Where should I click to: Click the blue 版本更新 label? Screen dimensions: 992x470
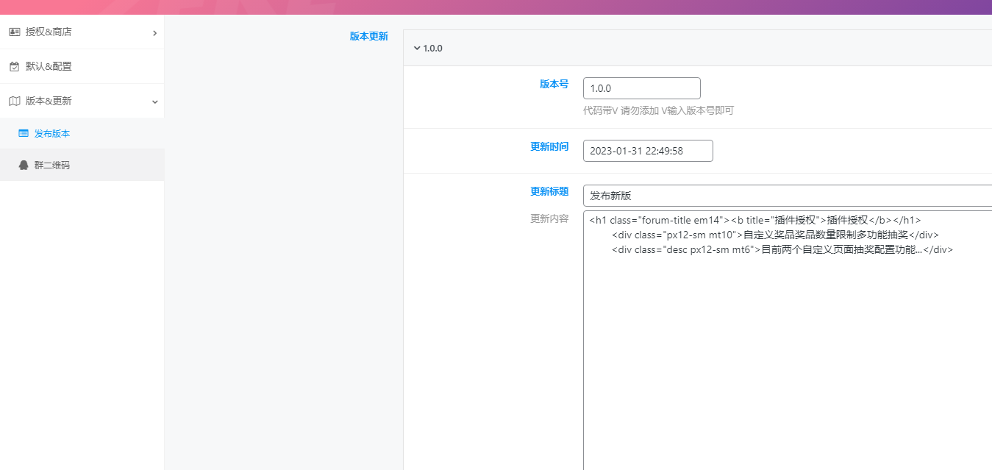368,35
